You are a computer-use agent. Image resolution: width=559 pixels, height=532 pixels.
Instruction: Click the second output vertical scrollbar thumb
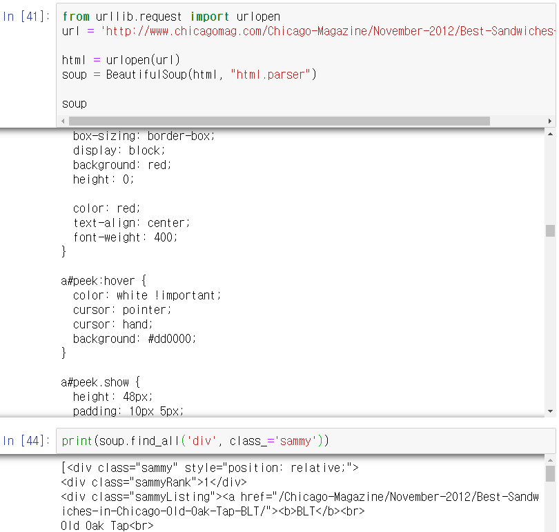(550, 474)
